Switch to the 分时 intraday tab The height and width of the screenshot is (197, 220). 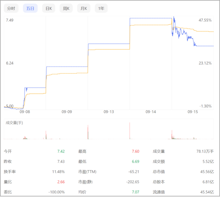pyautogui.click(x=11, y=8)
